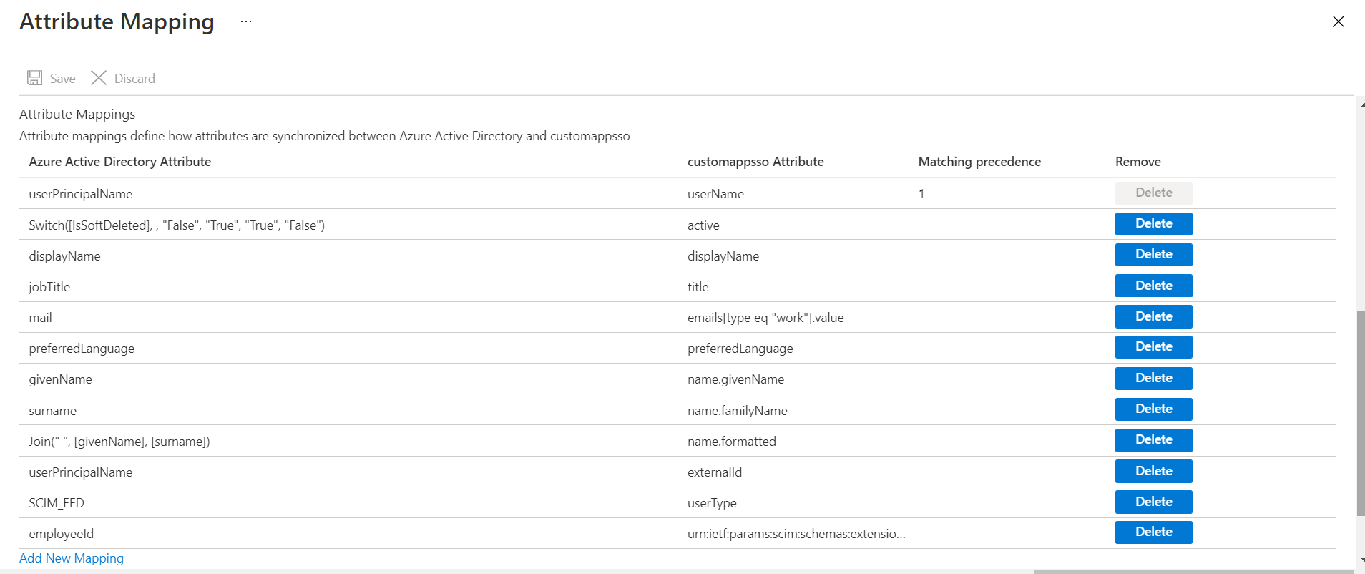Click the active target attribute

[703, 225]
